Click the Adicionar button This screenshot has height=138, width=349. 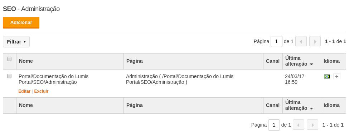point(21,22)
